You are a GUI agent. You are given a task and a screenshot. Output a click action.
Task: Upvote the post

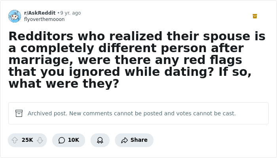15,140
